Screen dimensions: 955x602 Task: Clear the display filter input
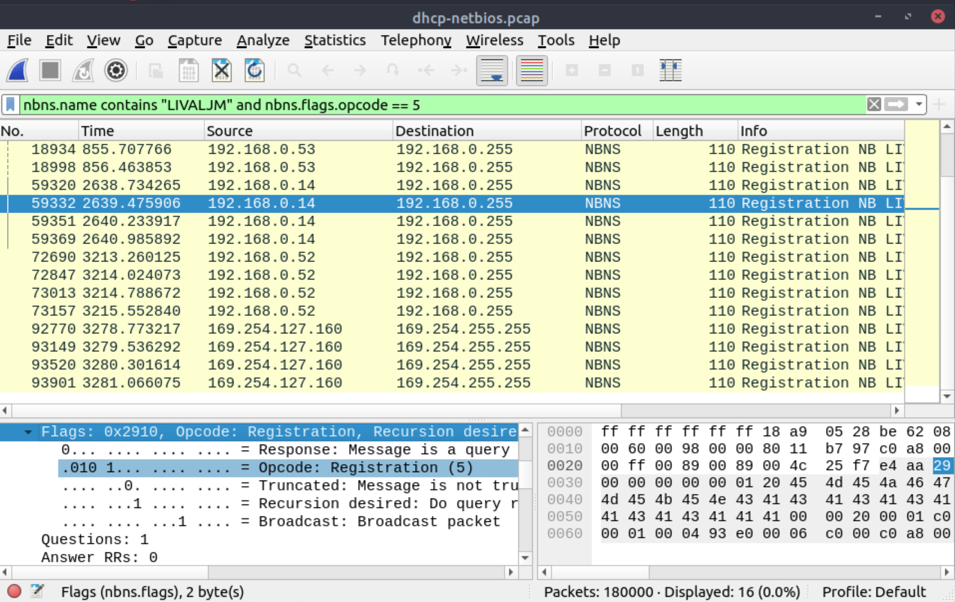(x=875, y=105)
